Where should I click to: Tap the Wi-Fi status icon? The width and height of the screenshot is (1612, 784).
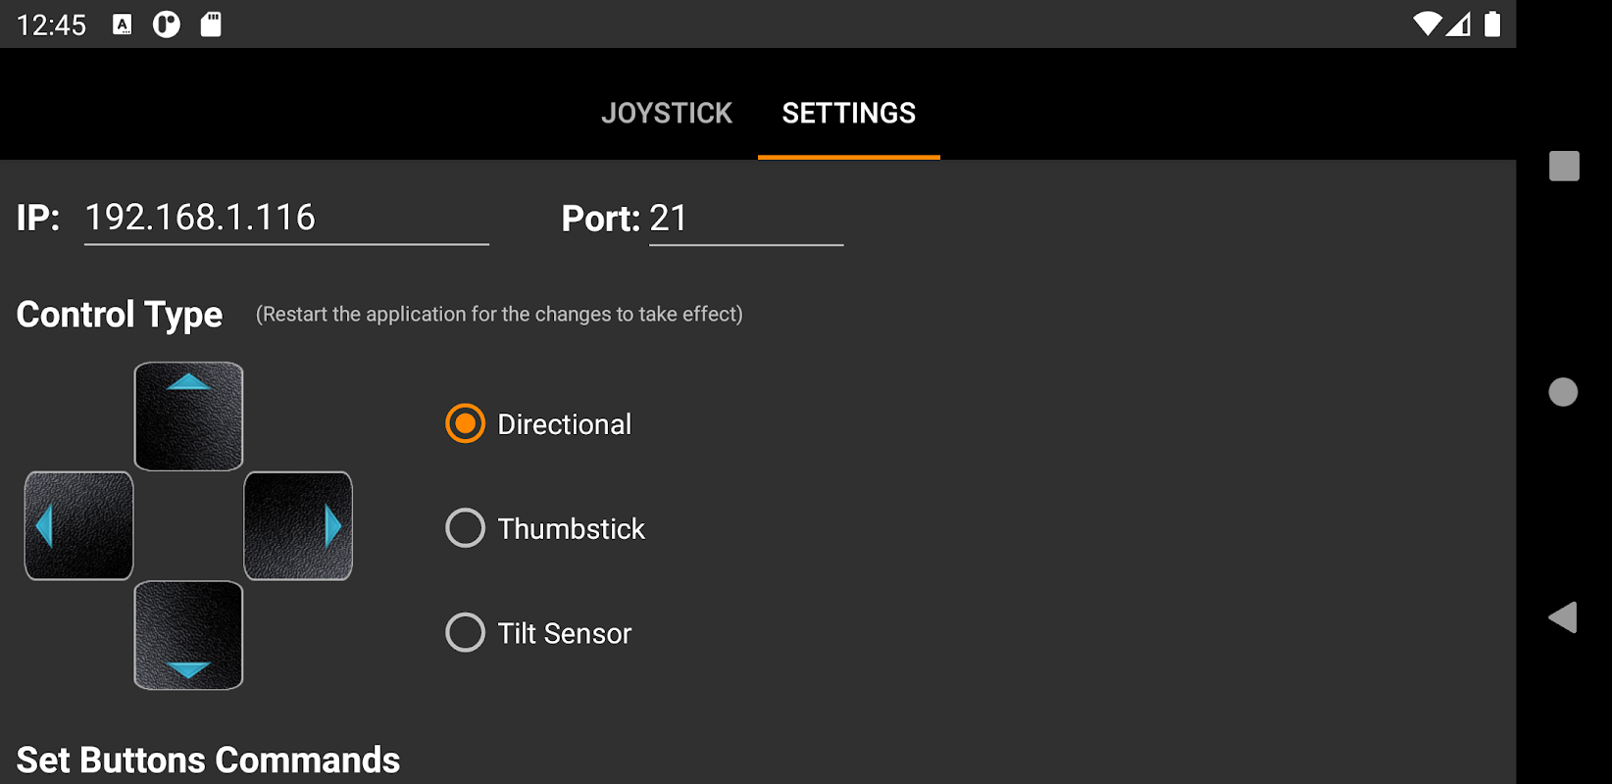1427,24
